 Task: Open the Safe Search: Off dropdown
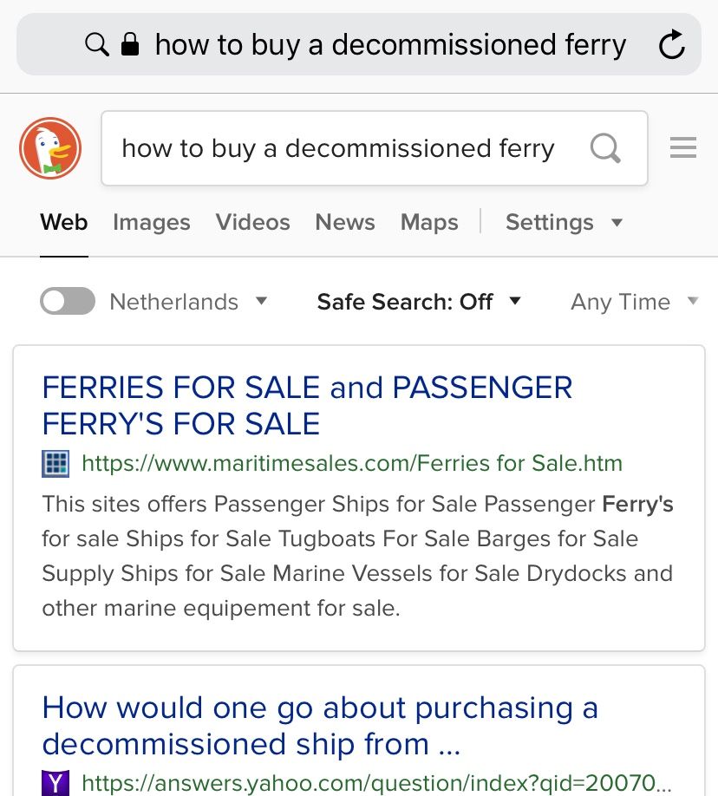tap(419, 302)
